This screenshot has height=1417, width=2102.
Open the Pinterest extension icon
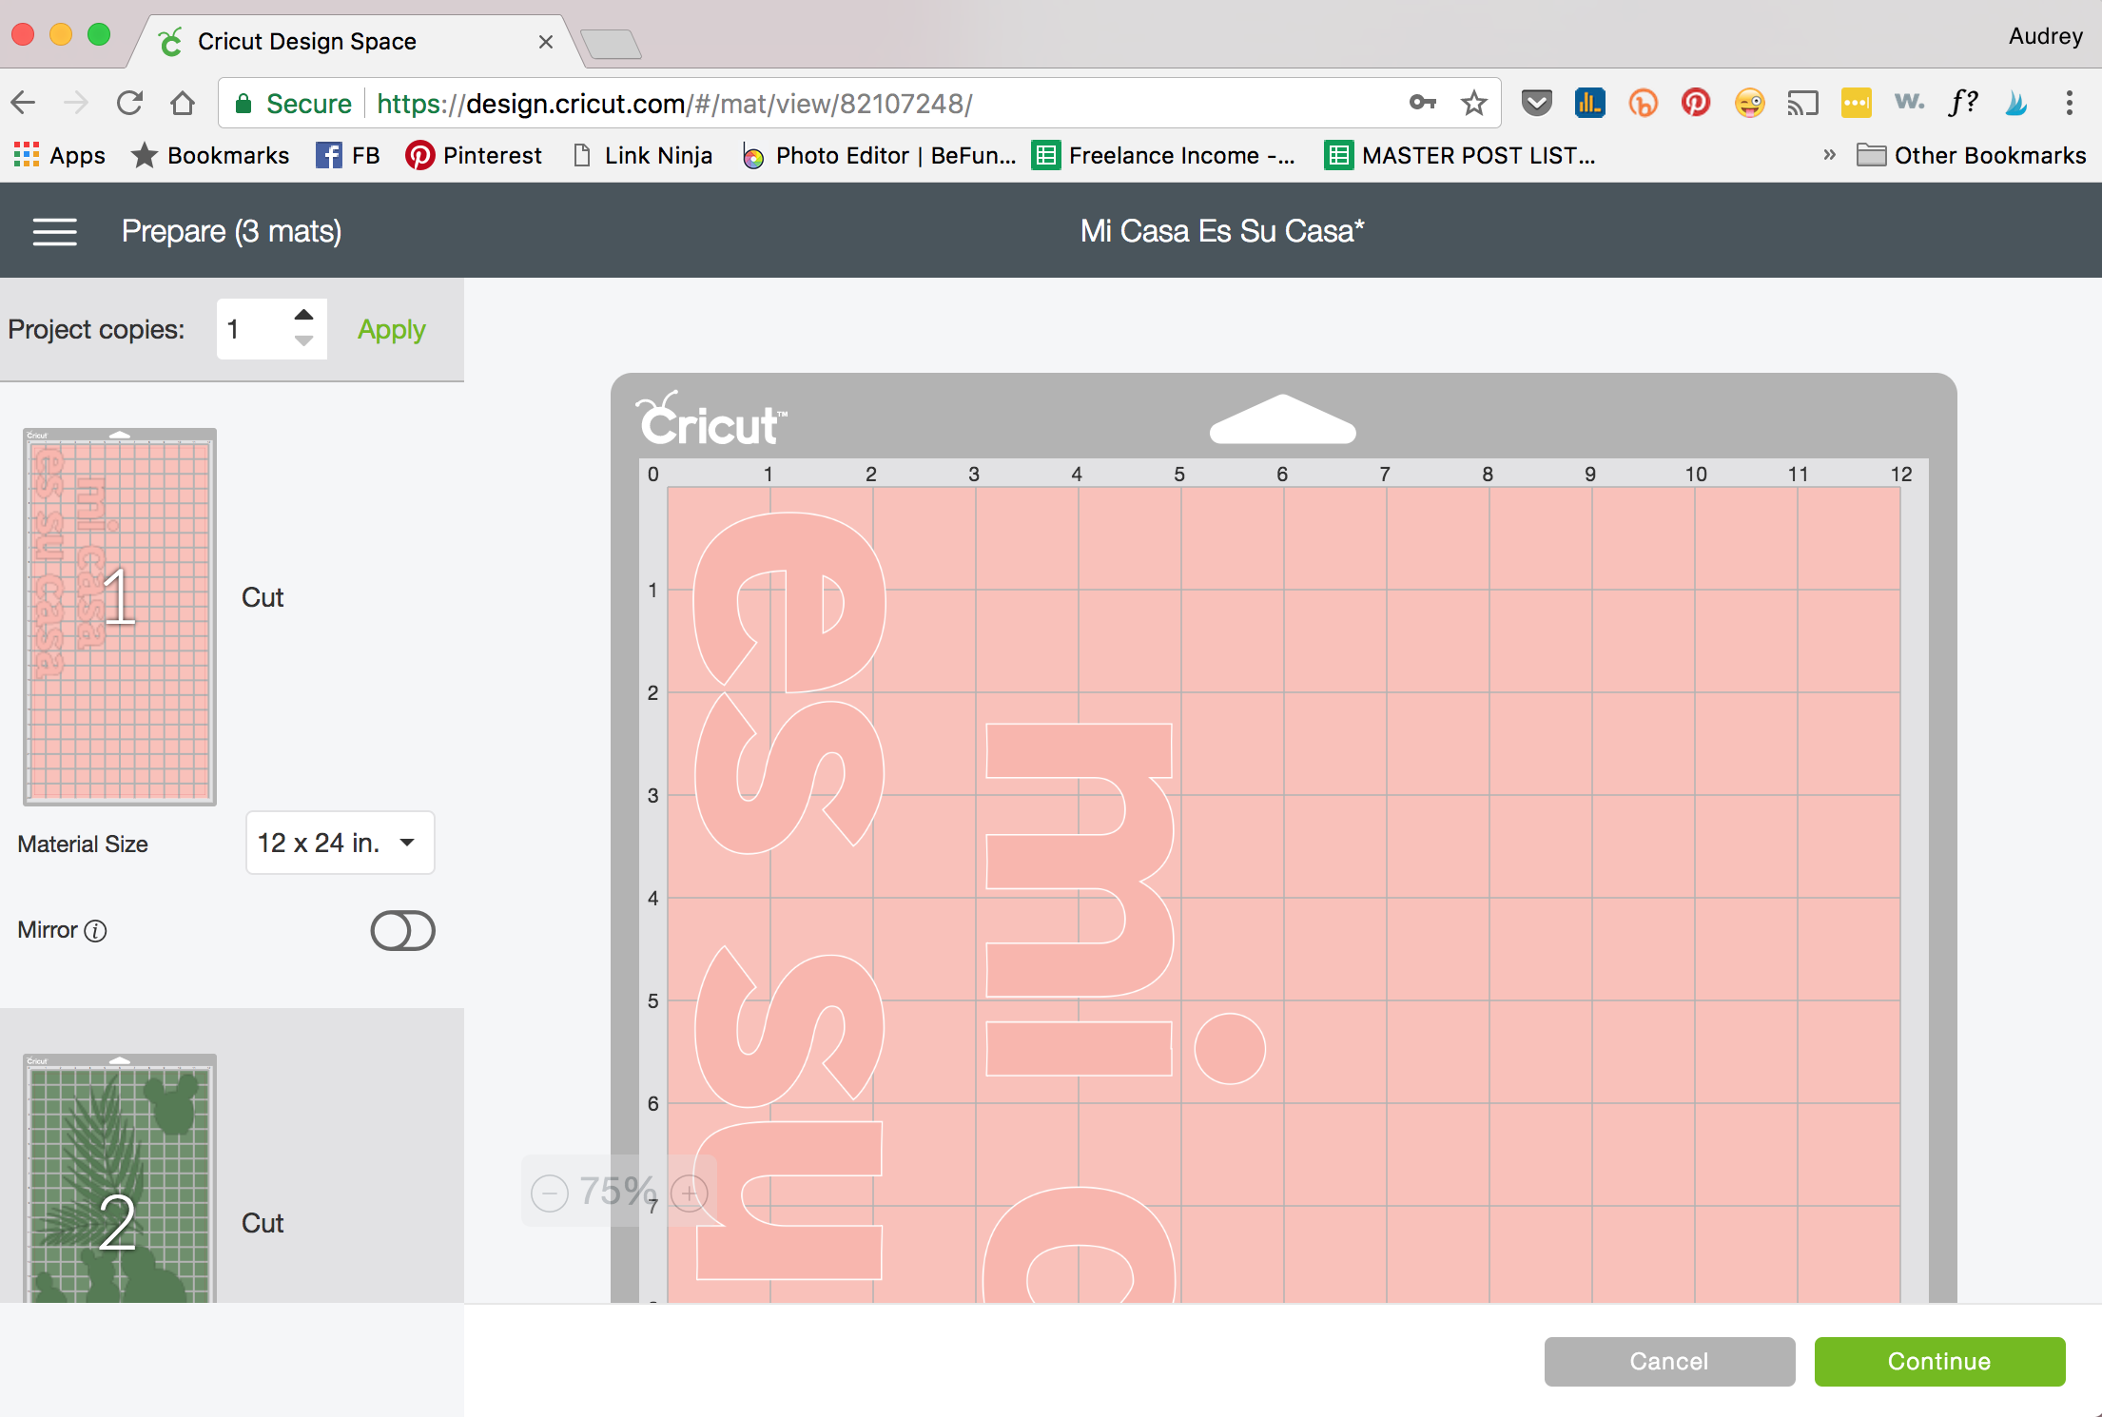(x=1696, y=102)
